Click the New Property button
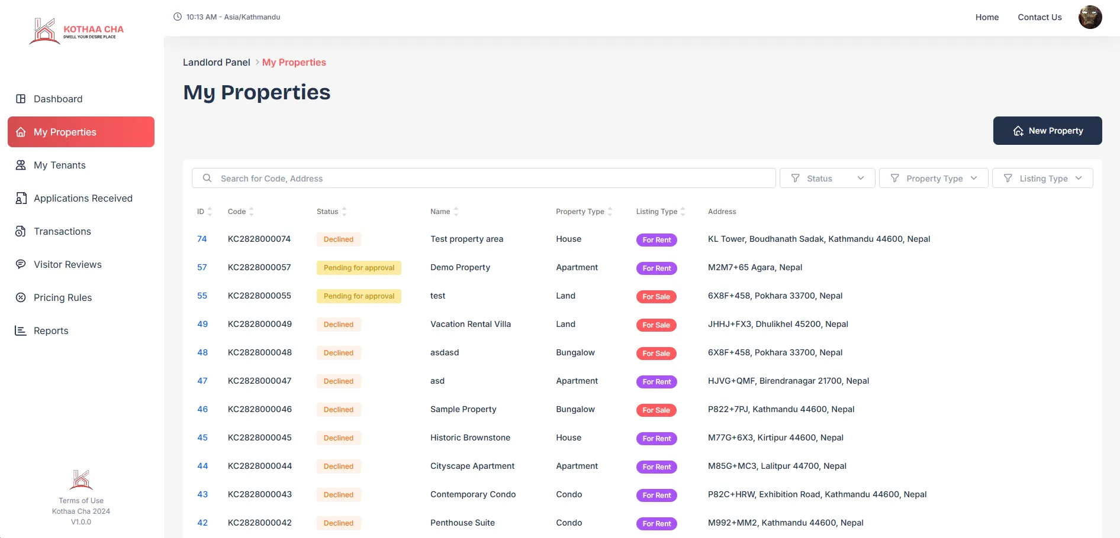The image size is (1120, 538). pos(1047,131)
